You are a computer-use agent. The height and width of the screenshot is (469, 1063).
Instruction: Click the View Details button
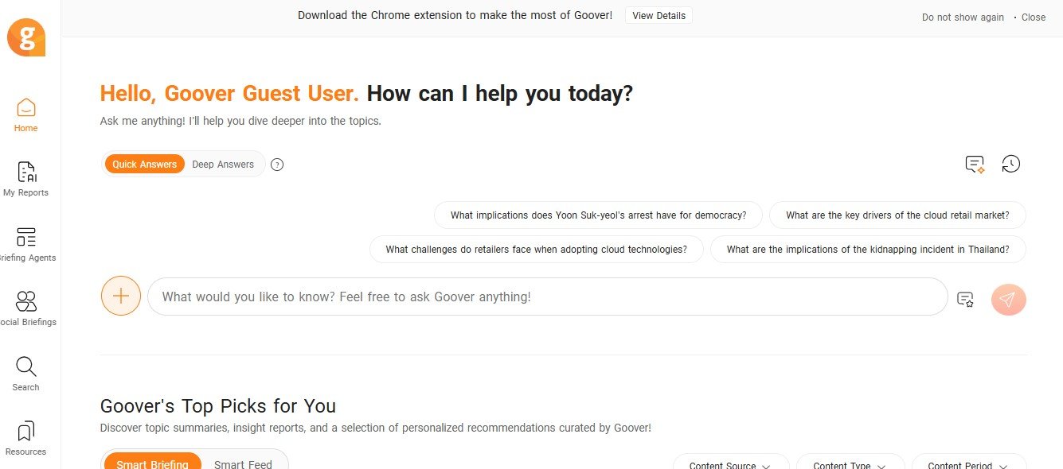coord(659,16)
